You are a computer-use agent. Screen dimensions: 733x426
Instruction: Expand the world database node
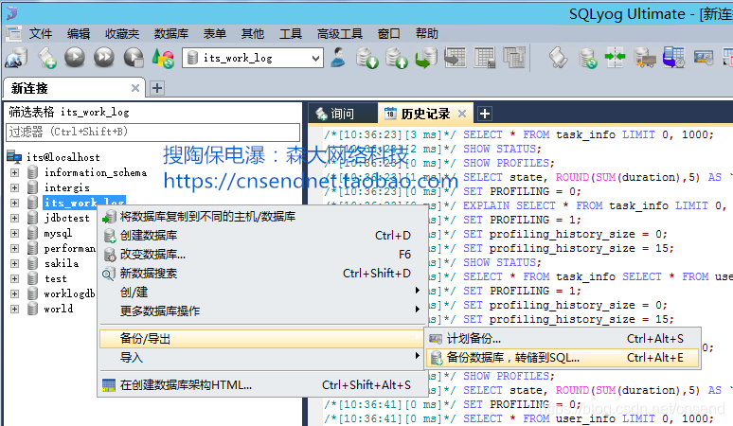(x=14, y=310)
